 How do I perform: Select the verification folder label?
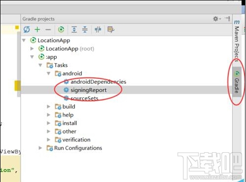(76, 140)
